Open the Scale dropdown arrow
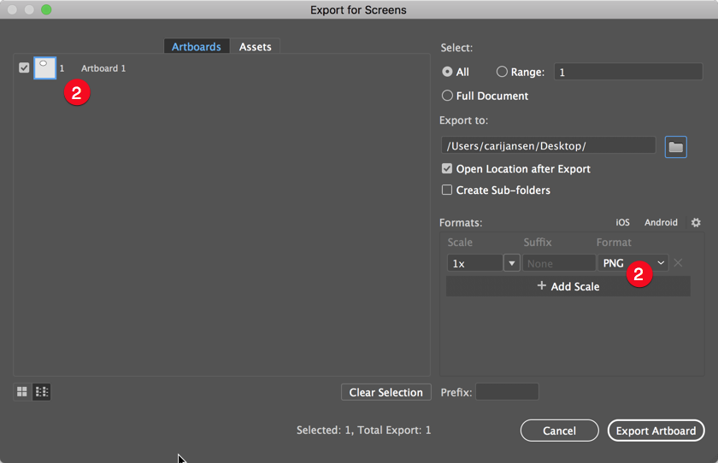The width and height of the screenshot is (718, 463). (512, 263)
